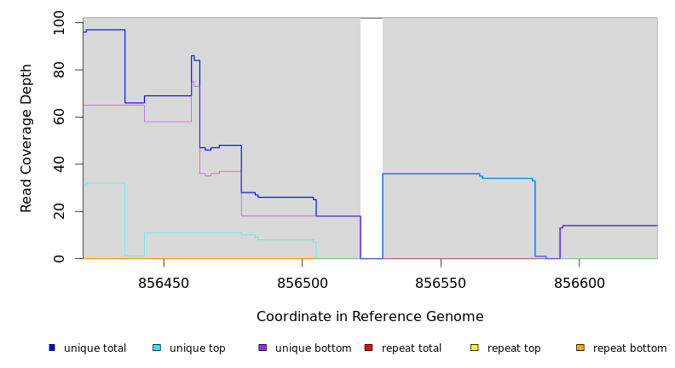Screen dimensions: 675x368
Task: Select the 'unique total' legend label
Action: [95, 348]
